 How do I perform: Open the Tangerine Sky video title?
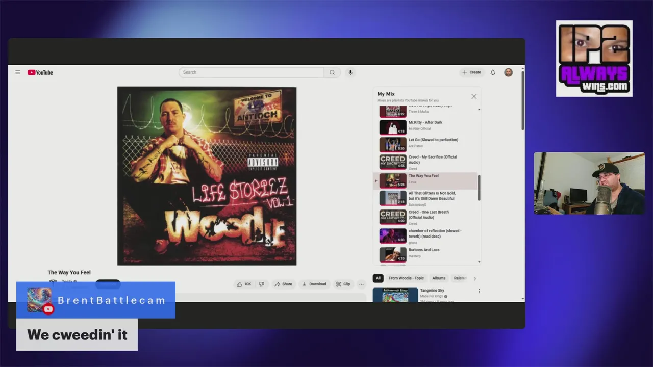[x=432, y=291]
